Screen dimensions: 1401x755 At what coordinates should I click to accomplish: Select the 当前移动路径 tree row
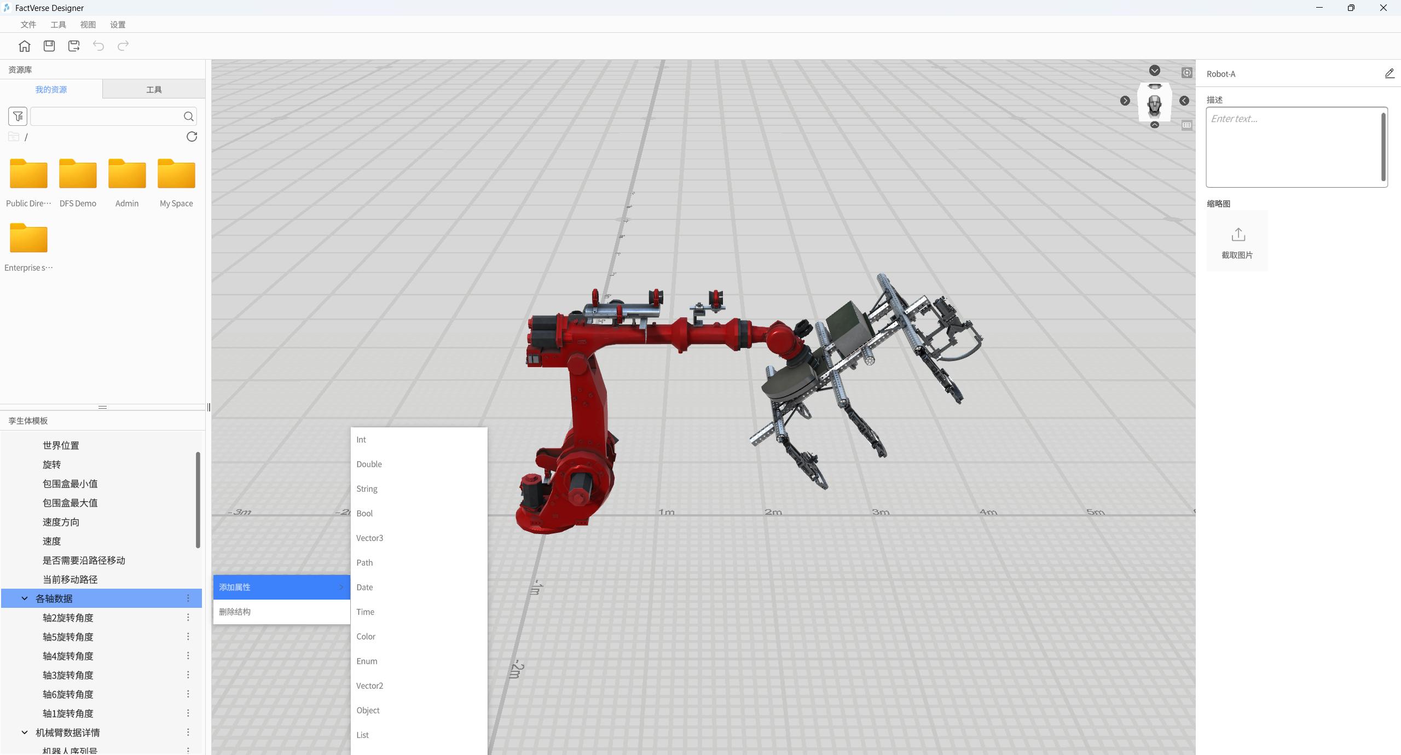pyautogui.click(x=101, y=579)
